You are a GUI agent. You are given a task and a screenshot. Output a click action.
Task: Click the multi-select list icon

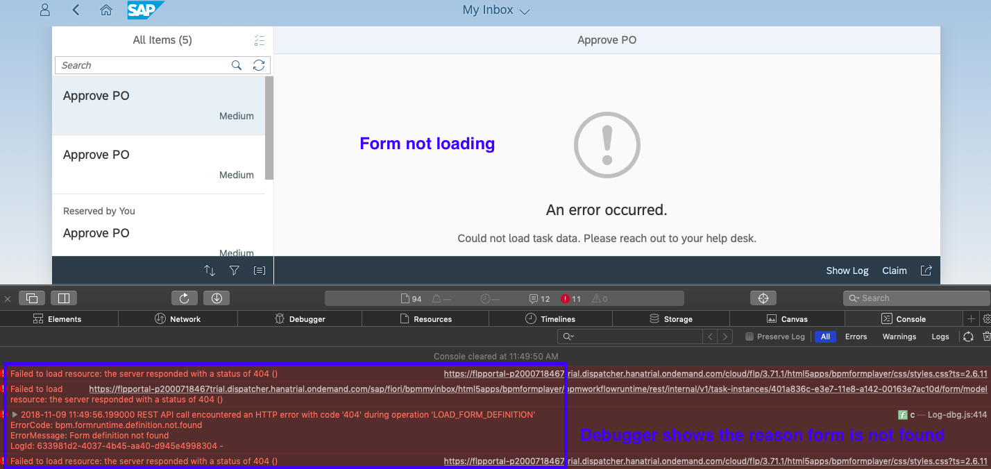(x=260, y=40)
